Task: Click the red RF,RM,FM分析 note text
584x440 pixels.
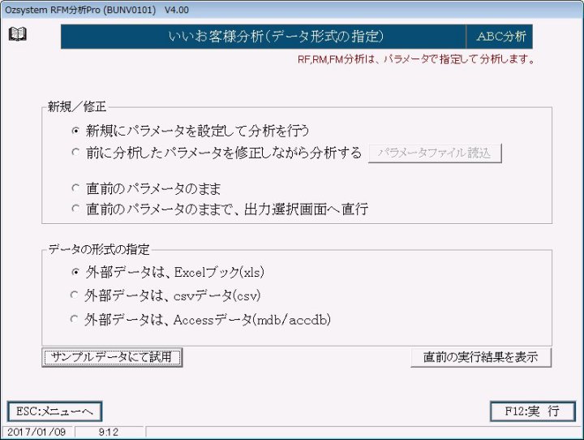Action: [416, 59]
